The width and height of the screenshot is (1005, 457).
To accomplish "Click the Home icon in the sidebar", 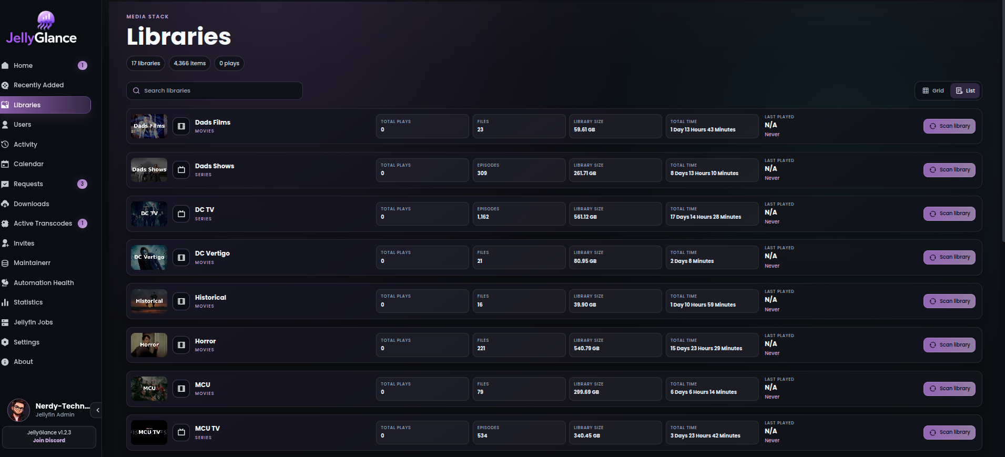I will [x=5, y=66].
